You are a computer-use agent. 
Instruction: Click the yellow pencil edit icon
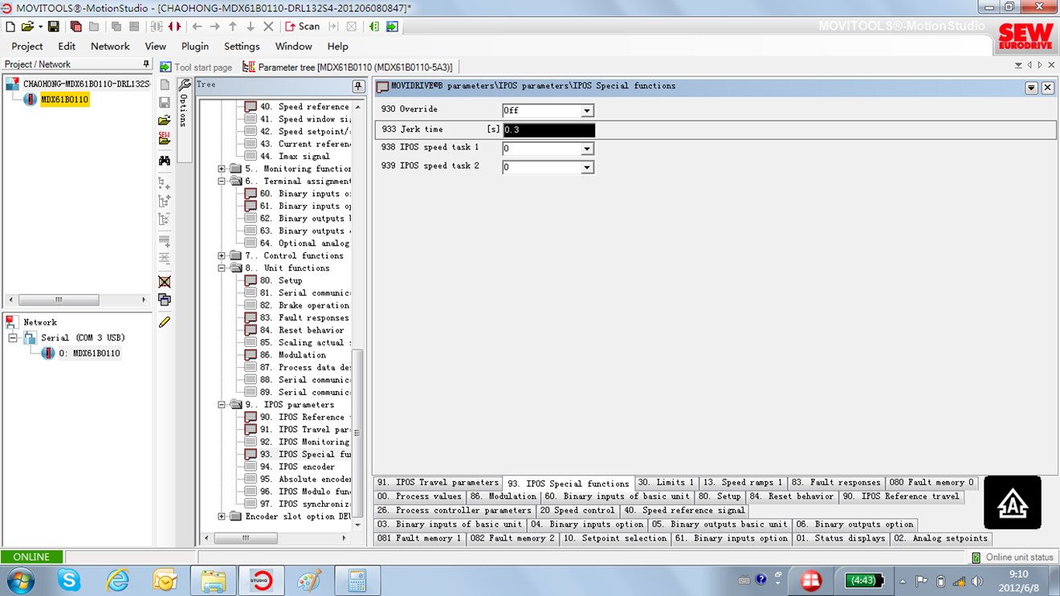pos(165,322)
